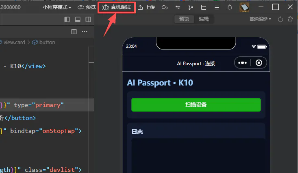Open notifications bell icon
The image size is (298, 173).
(230, 7)
